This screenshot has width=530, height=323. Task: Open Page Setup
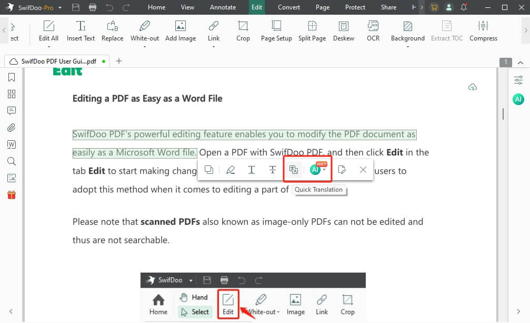(x=276, y=30)
